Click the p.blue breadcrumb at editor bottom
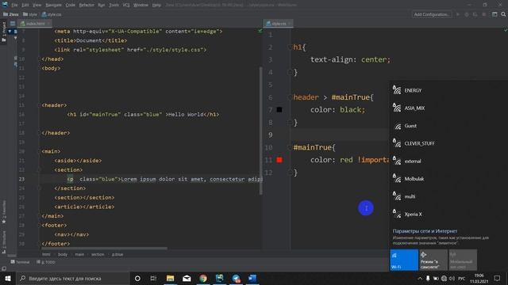Viewport: 508px width, 285px height. tap(117, 255)
